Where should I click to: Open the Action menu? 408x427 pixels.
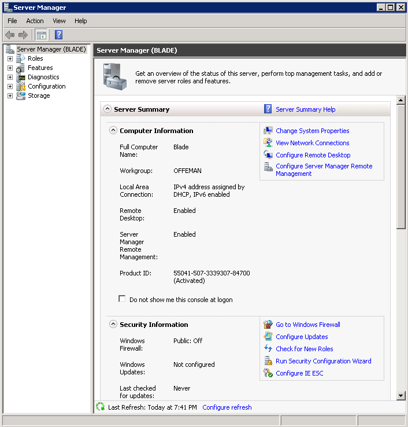[x=35, y=21]
